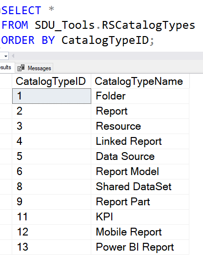Select the Shared DataSet cell
203x255 pixels.
pos(140,187)
